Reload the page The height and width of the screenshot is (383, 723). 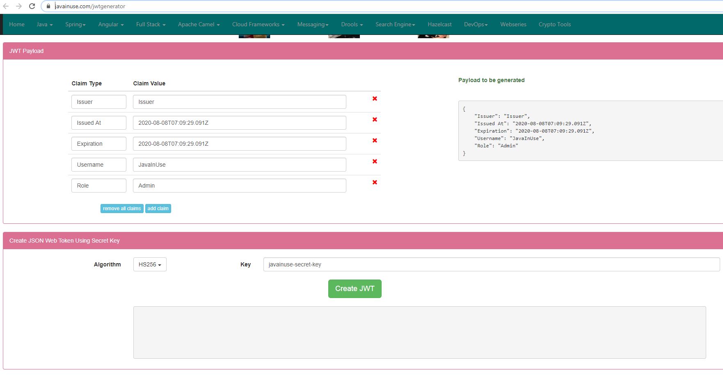[32, 6]
